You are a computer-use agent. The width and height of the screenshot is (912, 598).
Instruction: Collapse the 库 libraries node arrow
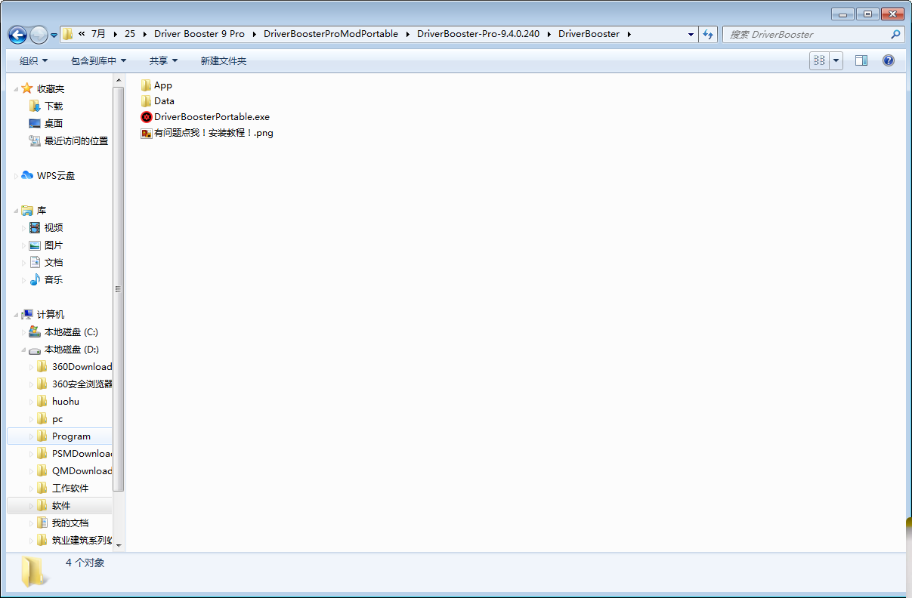click(x=16, y=211)
